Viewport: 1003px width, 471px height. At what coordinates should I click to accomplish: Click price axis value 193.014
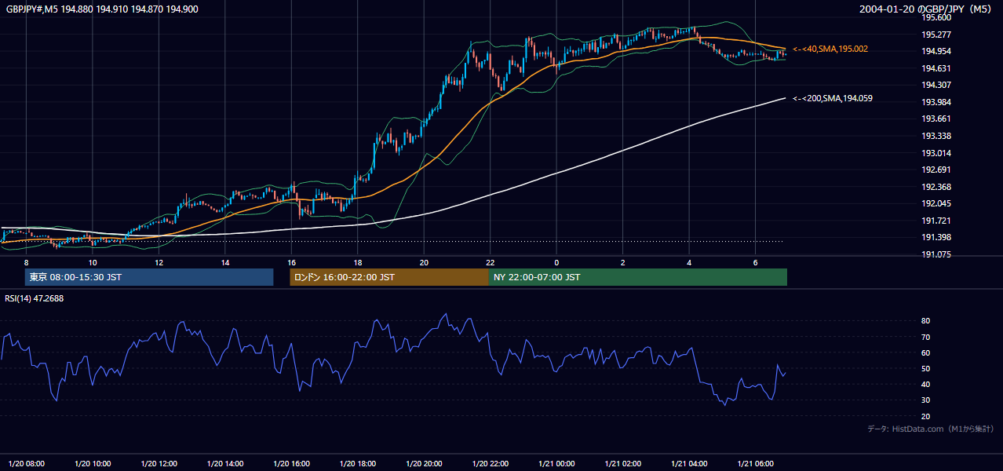936,153
